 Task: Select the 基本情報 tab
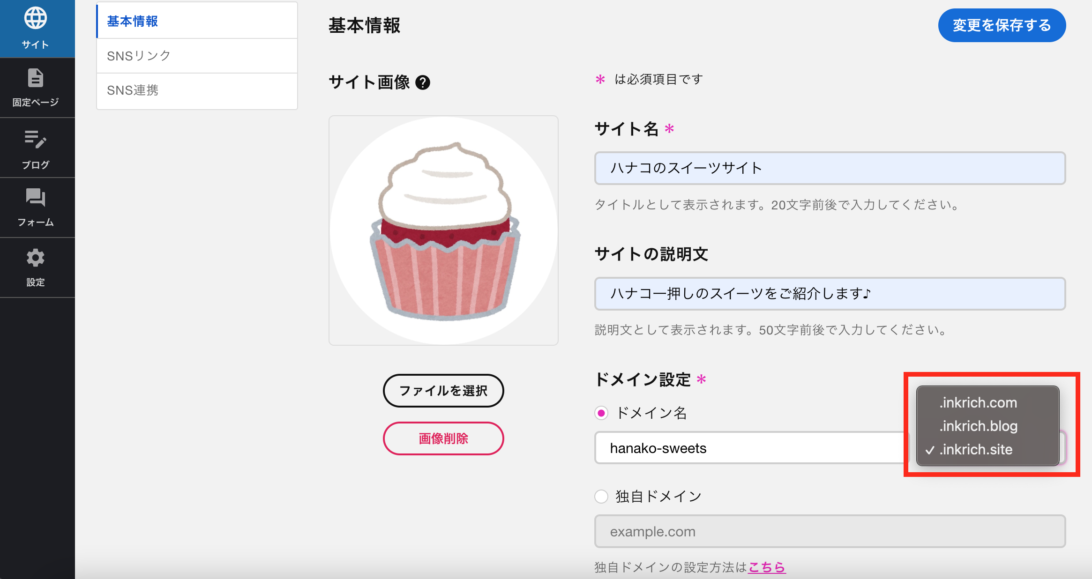point(197,21)
